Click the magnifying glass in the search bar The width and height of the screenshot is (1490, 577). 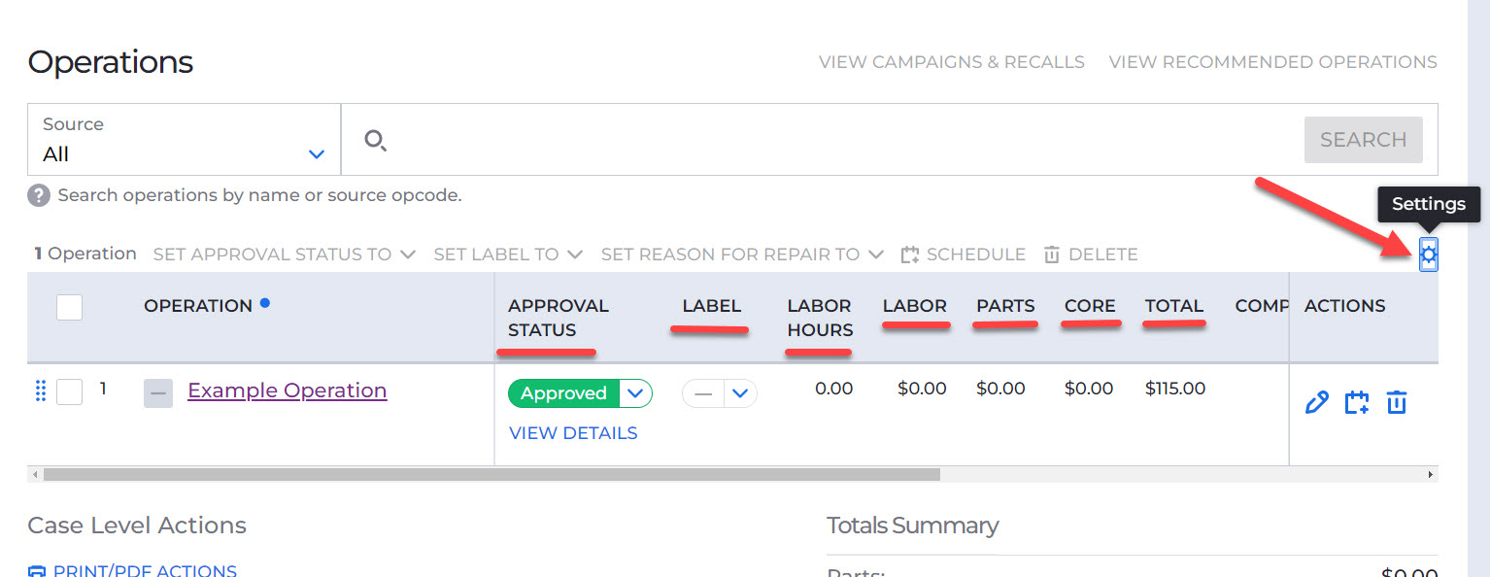(376, 139)
